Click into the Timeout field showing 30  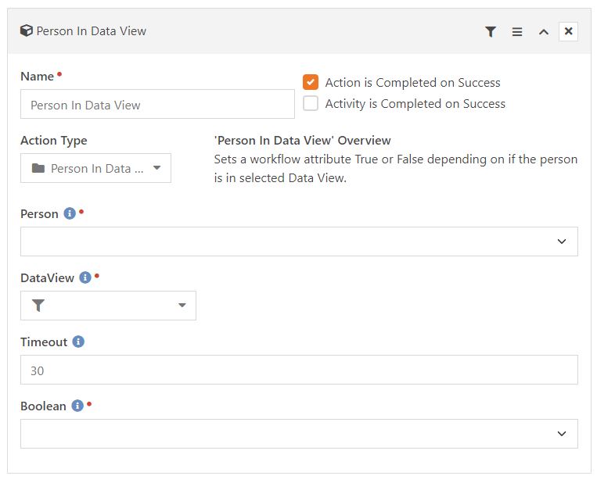coord(299,370)
